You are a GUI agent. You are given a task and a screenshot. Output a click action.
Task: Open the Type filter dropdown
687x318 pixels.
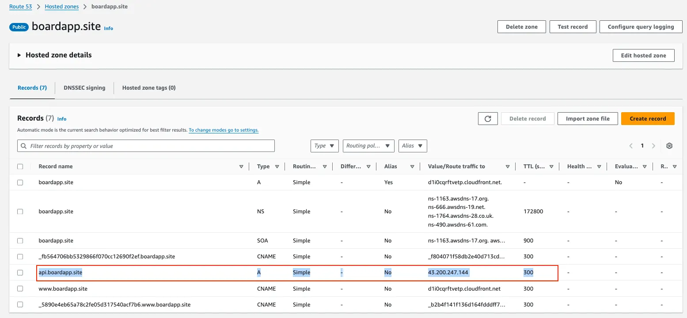tap(325, 146)
